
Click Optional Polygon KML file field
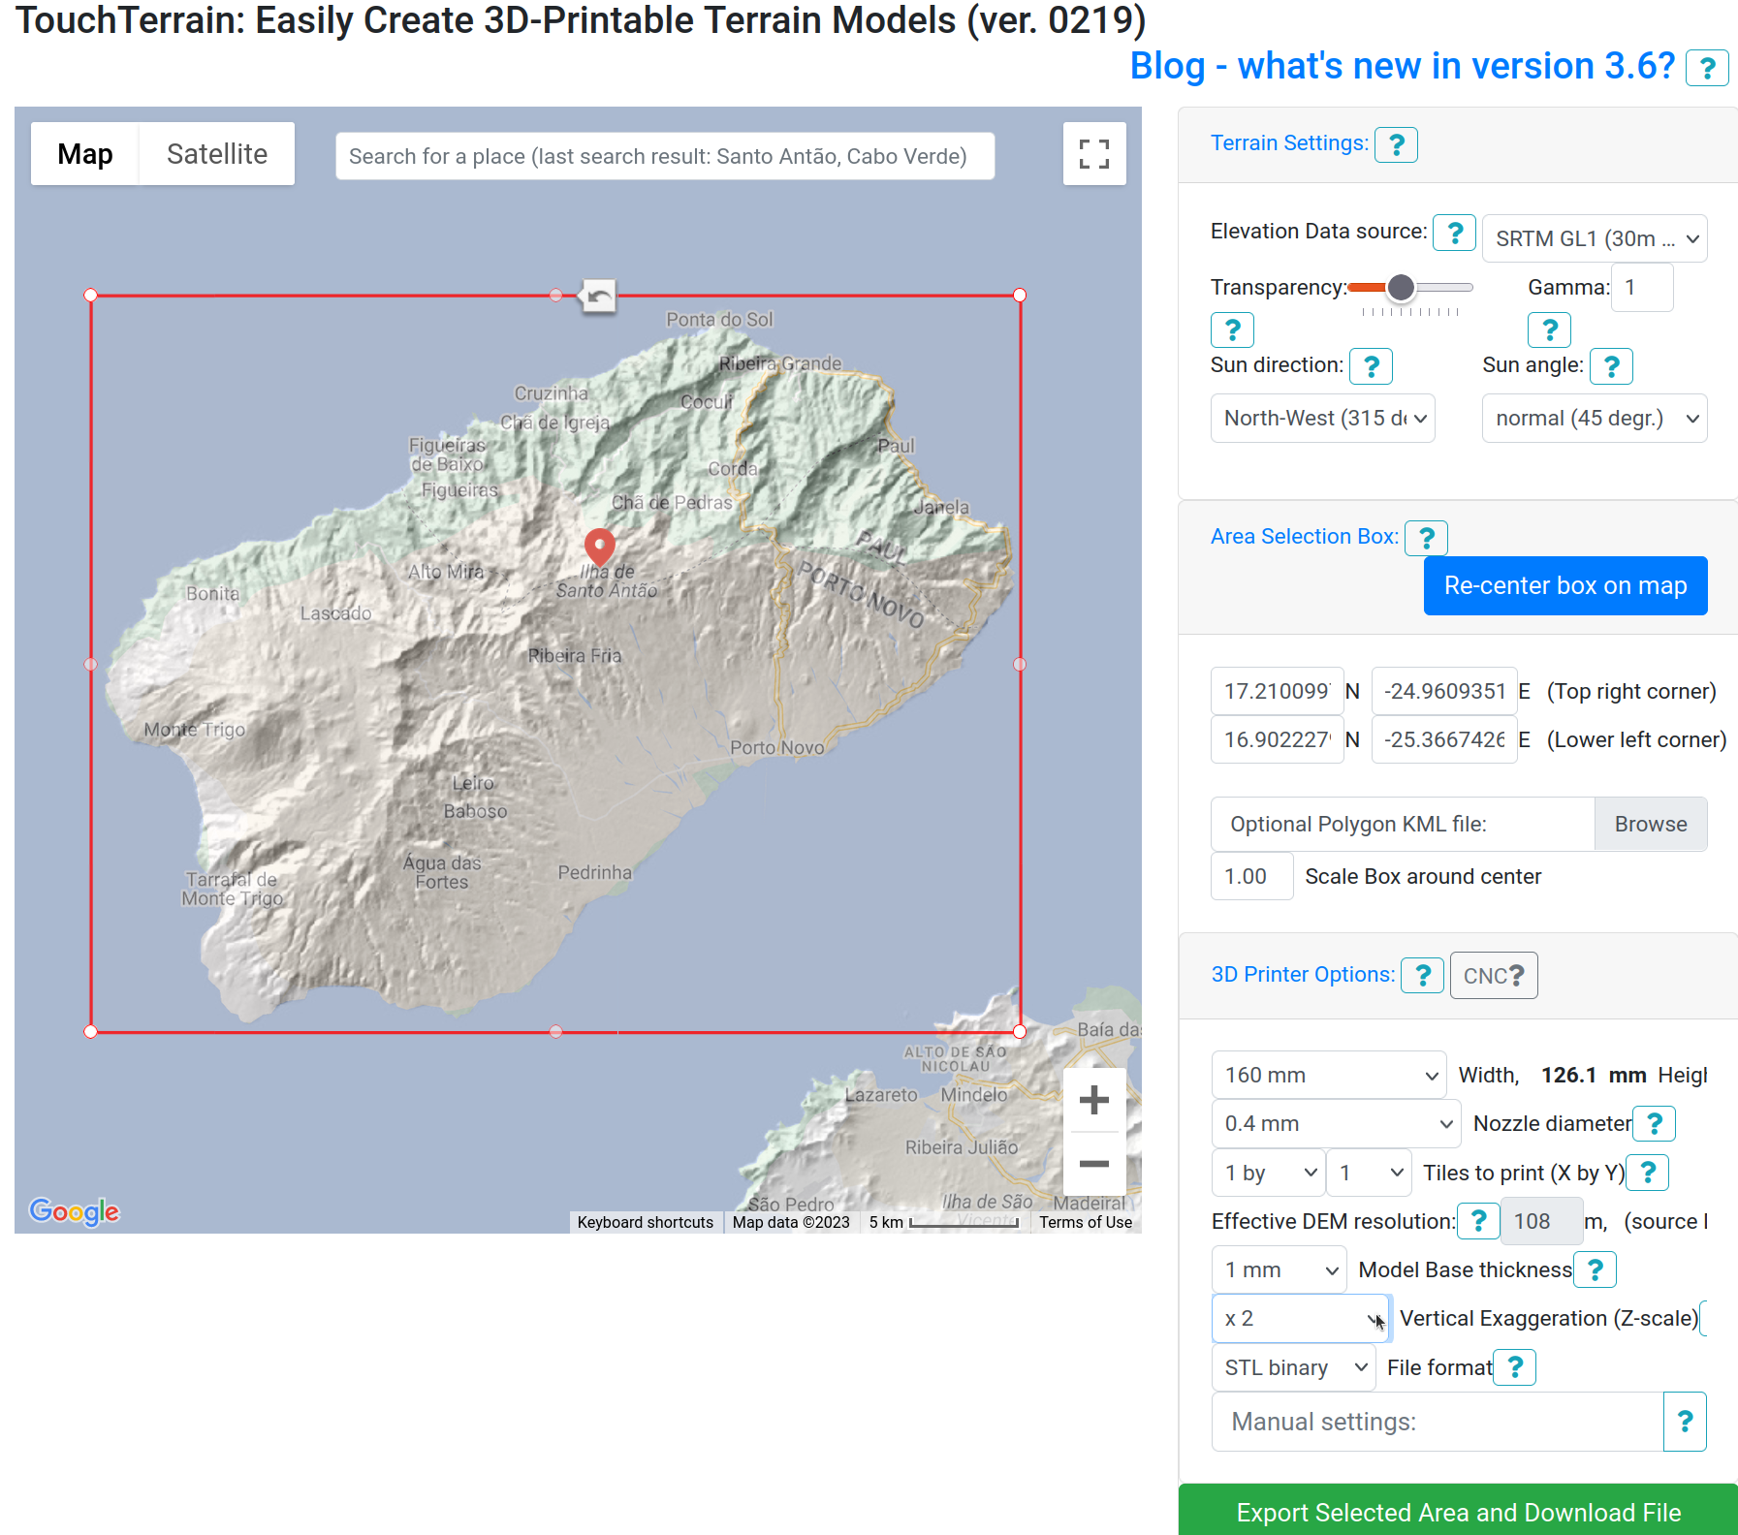(1403, 824)
